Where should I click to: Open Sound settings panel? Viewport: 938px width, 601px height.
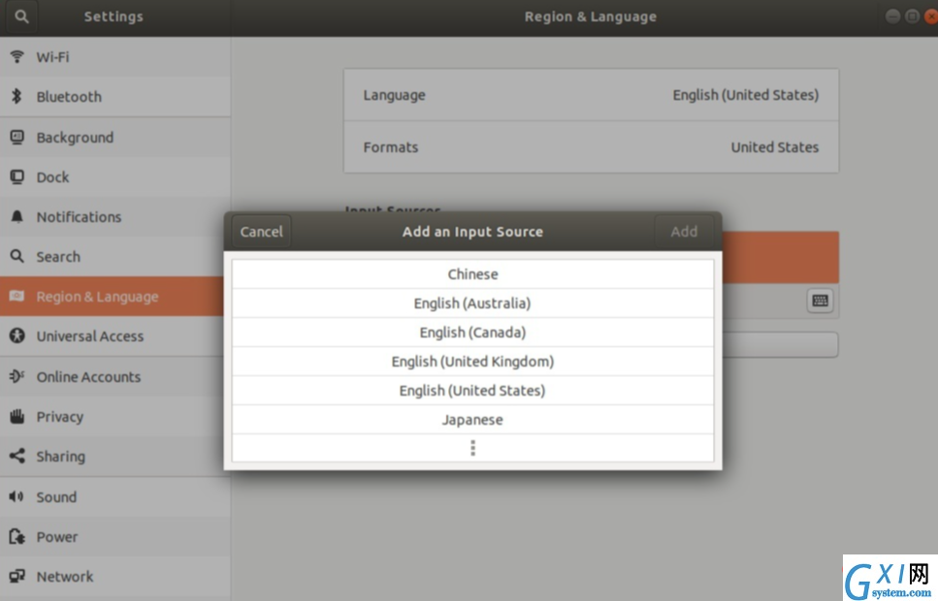pyautogui.click(x=114, y=496)
